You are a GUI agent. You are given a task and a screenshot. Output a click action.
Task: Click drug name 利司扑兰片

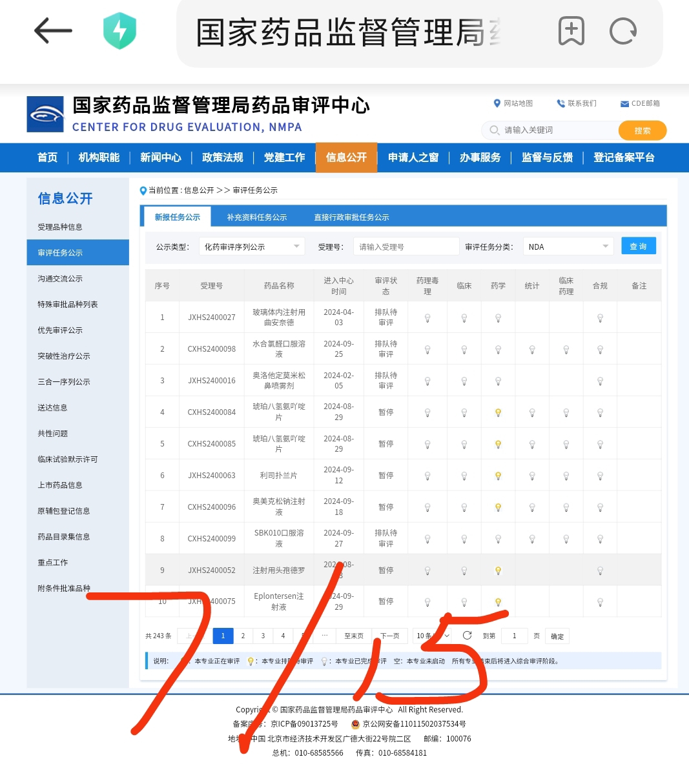click(x=278, y=476)
